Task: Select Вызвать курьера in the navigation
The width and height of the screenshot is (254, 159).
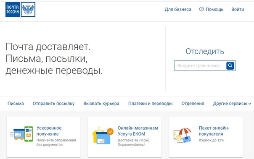Action: 101,104
